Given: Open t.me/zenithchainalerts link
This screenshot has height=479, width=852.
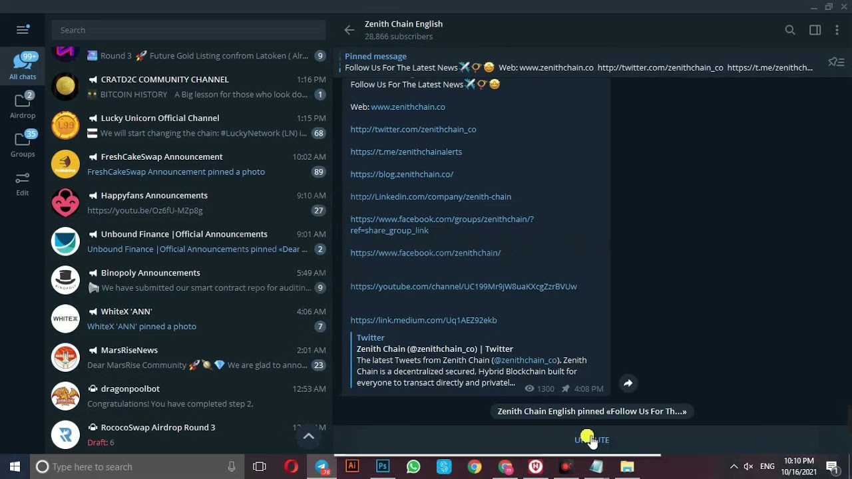Looking at the screenshot, I should coord(406,152).
